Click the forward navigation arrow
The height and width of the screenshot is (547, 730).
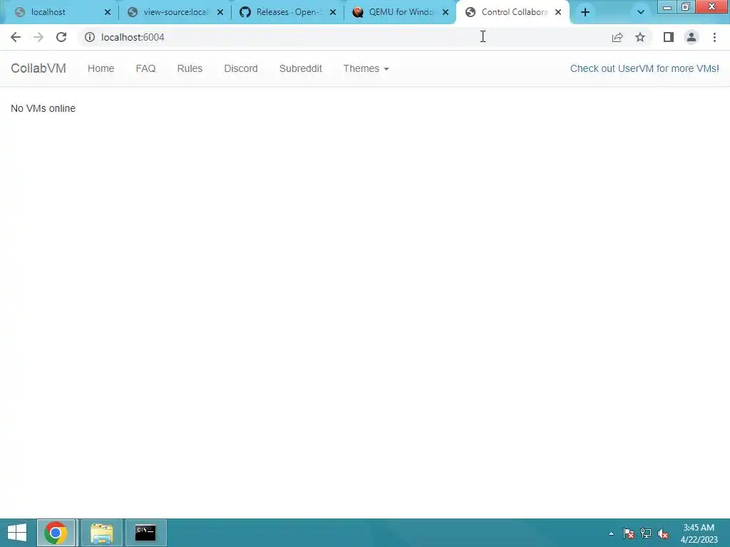coord(38,37)
